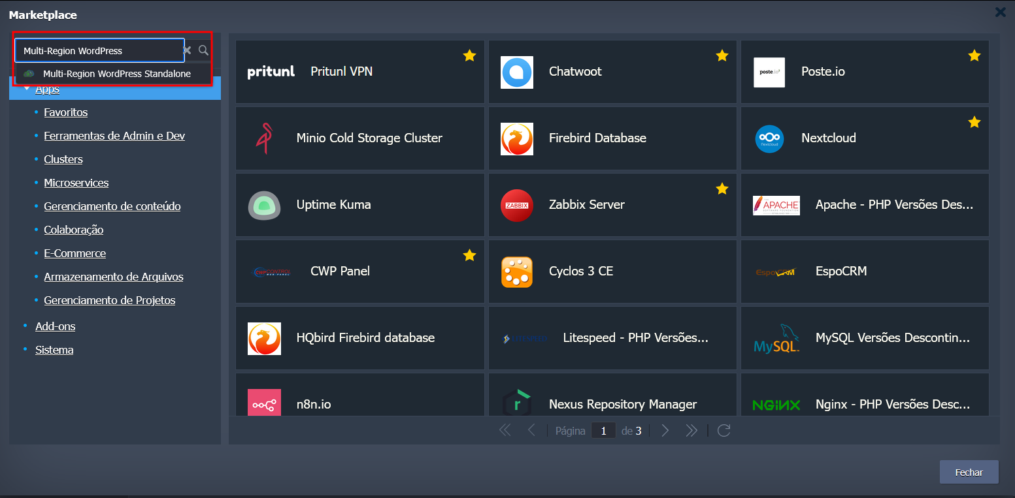Click the page number input box
The image size is (1015, 498).
pyautogui.click(x=603, y=431)
